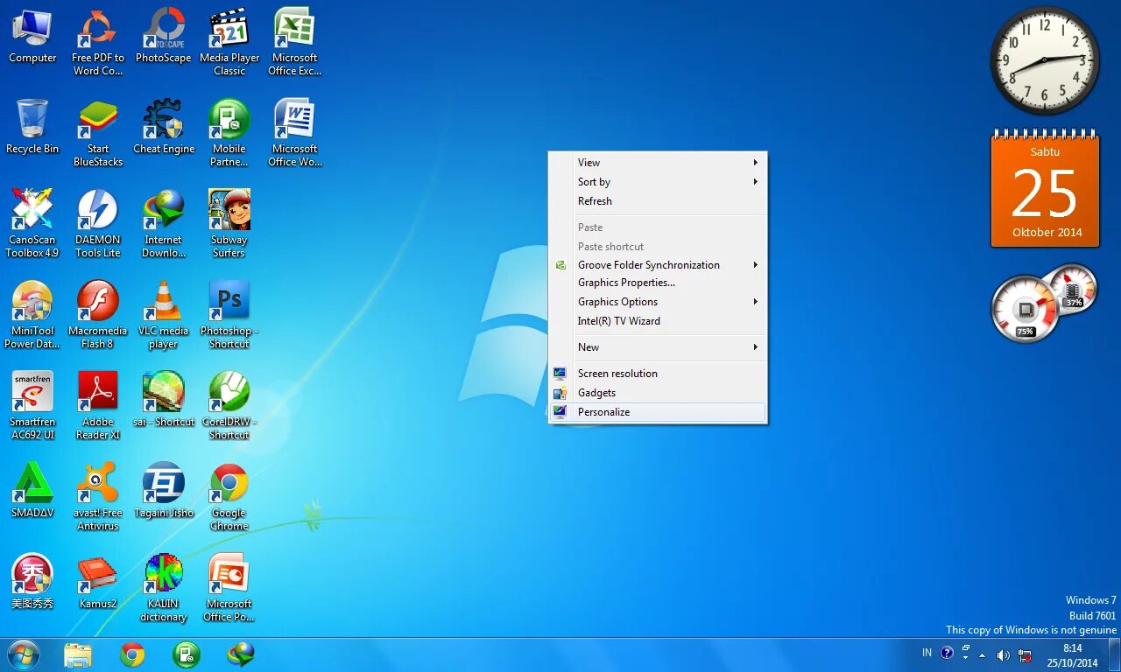Expand the New submenu
1121x672 pixels.
(658, 347)
